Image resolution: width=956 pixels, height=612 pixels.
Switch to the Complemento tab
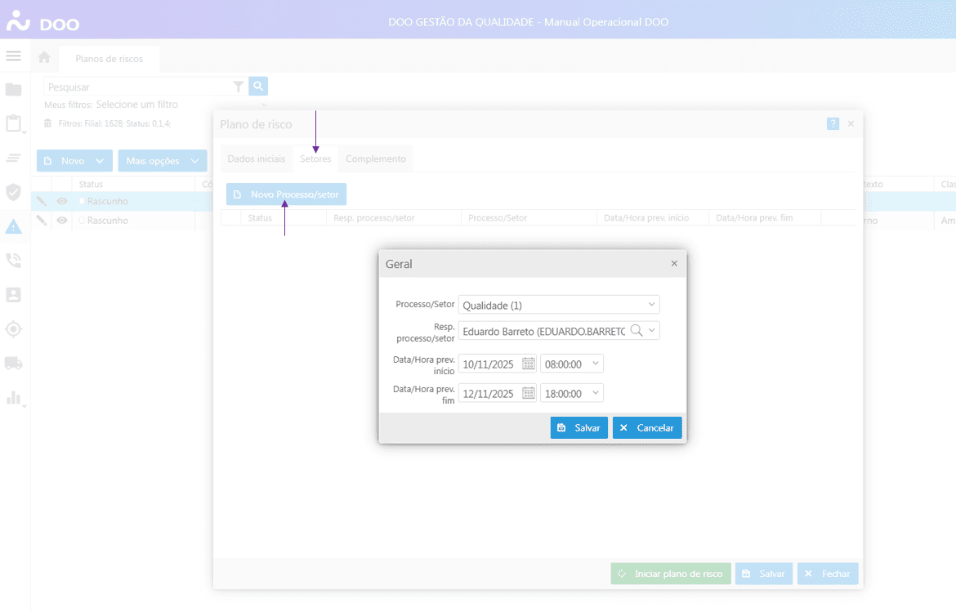point(376,159)
